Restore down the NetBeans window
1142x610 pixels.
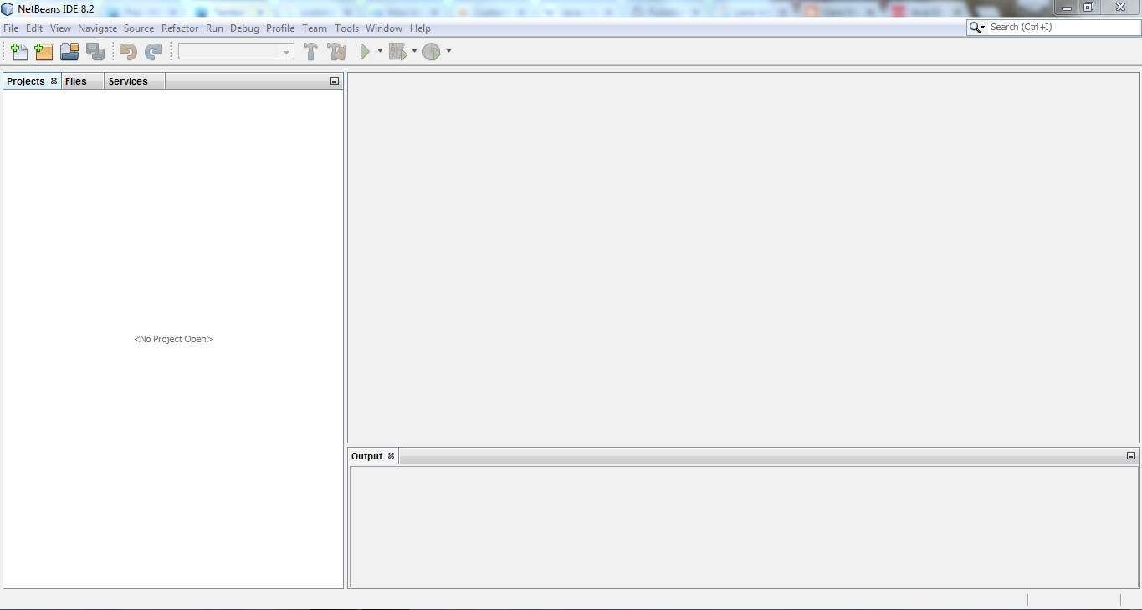1088,7
